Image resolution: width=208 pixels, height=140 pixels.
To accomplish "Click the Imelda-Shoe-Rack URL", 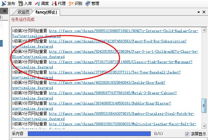I will click(x=107, y=82).
